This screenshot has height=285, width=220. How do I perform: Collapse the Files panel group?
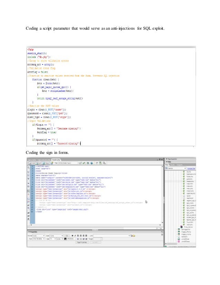tap(167, 161)
